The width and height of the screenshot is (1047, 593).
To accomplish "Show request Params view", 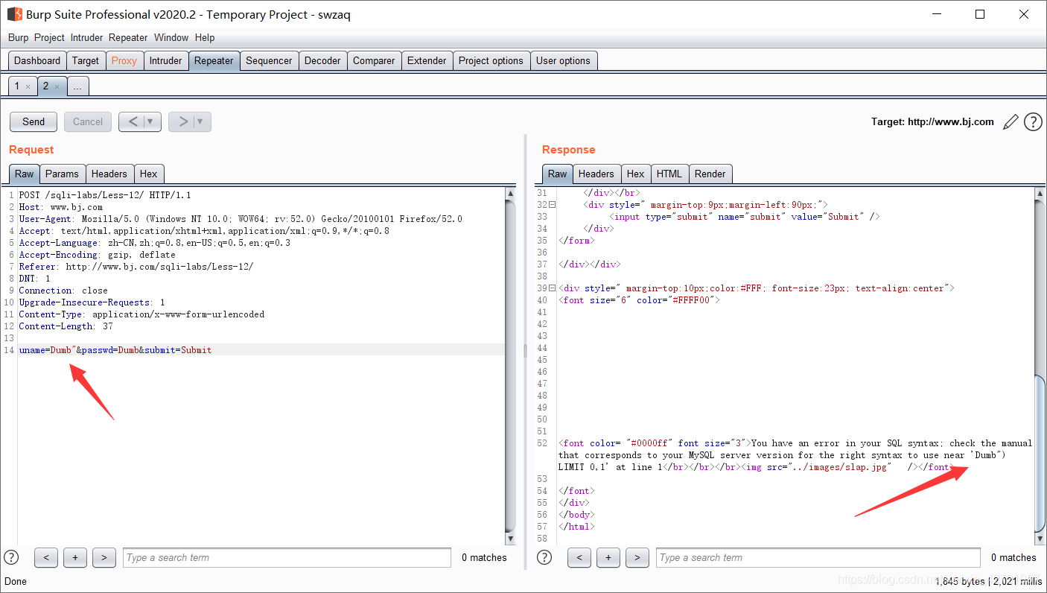I will 62,174.
